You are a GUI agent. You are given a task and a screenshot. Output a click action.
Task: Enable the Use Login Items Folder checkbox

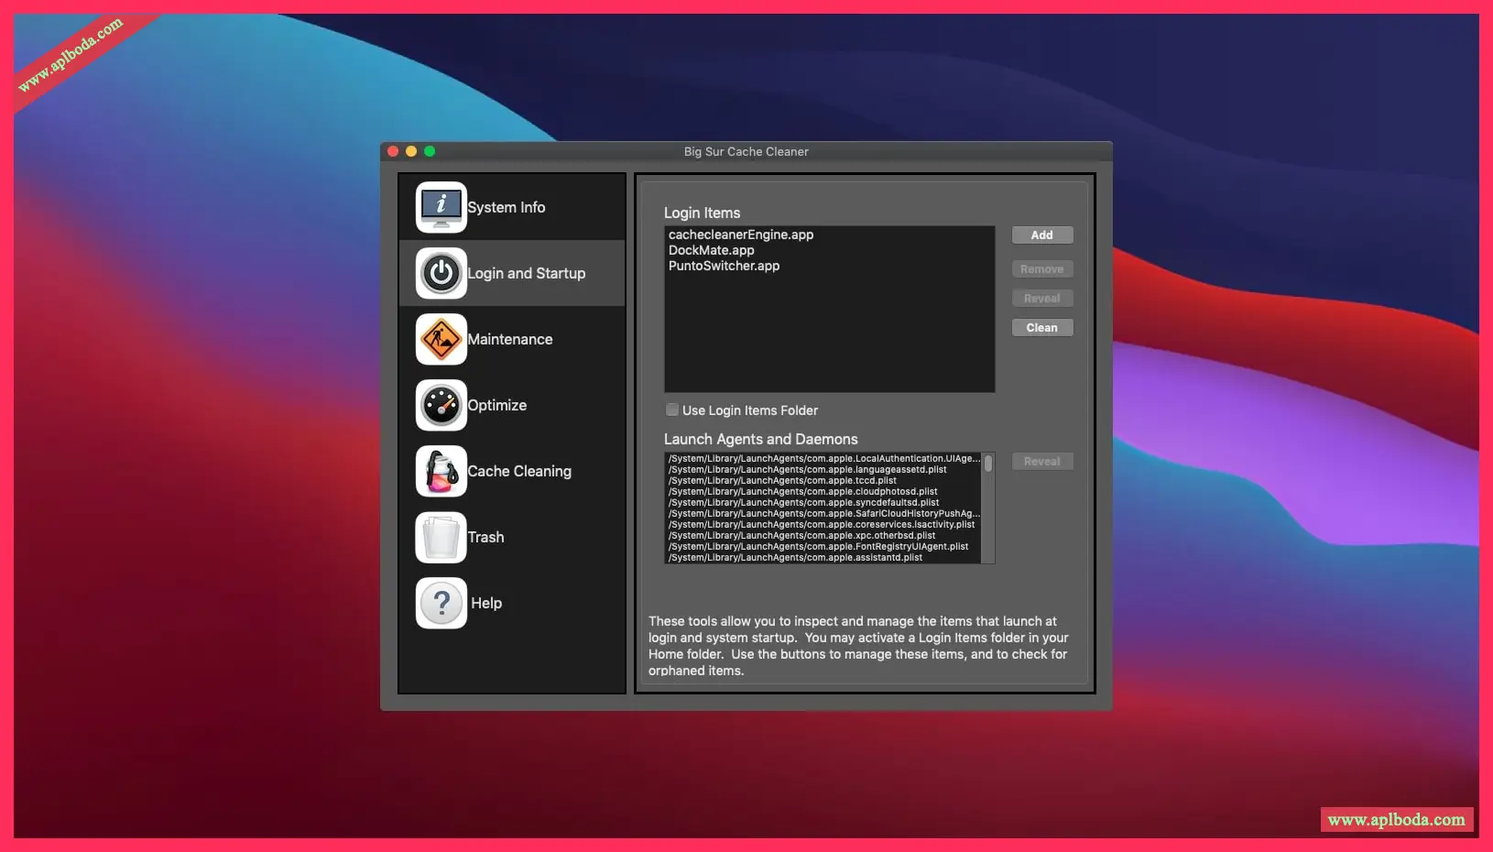coord(672,410)
